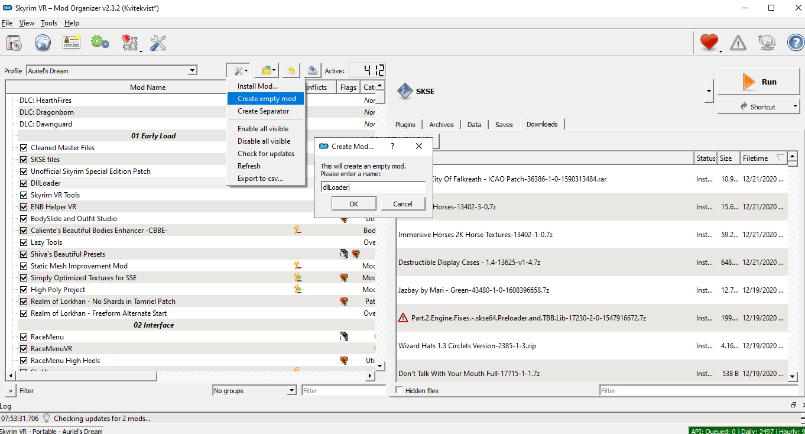Screen dimensions: 805x434
Task: Select Check for updates in menu
Action: click(x=266, y=154)
